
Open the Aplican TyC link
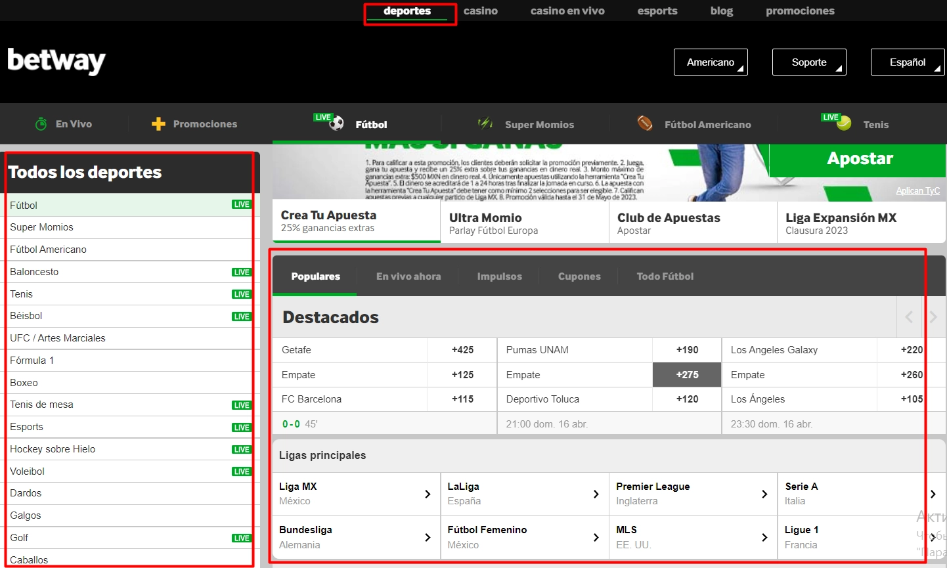coord(918,190)
